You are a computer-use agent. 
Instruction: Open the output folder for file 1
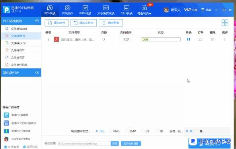click(x=200, y=39)
